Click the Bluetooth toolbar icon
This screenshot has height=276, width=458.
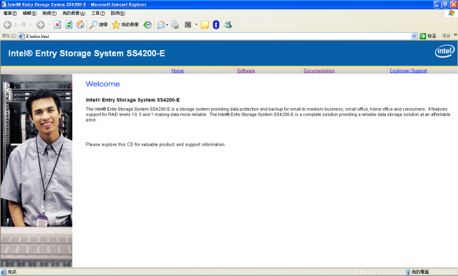click(x=216, y=25)
